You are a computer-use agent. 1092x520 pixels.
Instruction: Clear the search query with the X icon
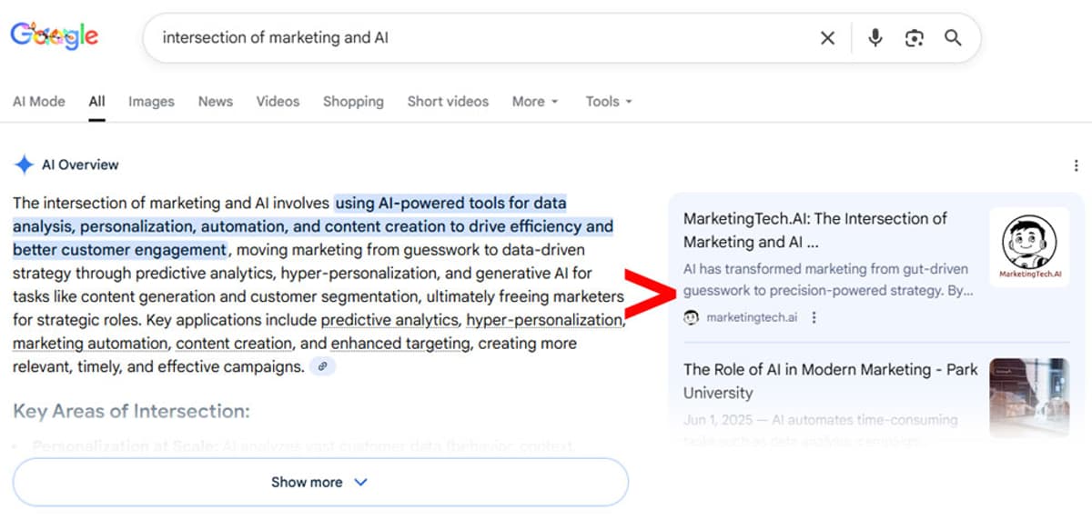coord(827,37)
